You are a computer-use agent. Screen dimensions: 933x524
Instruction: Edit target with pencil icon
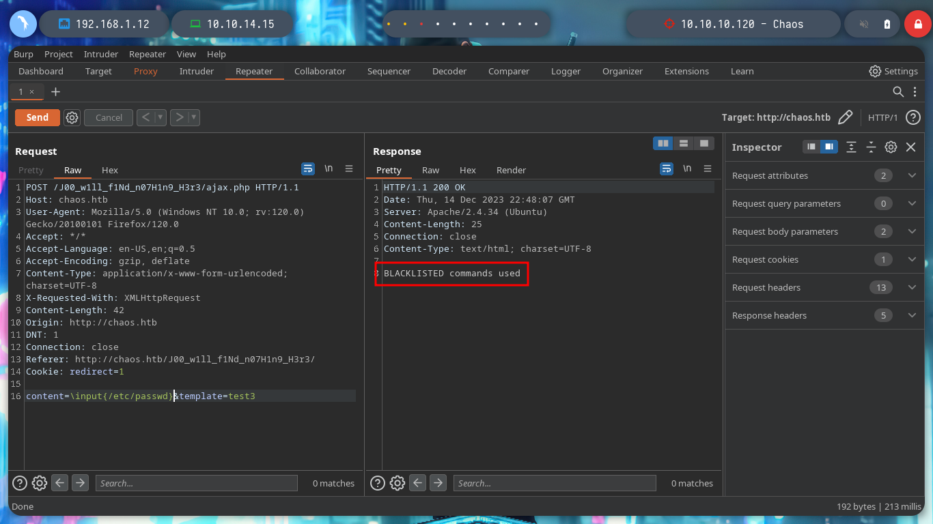[845, 117]
